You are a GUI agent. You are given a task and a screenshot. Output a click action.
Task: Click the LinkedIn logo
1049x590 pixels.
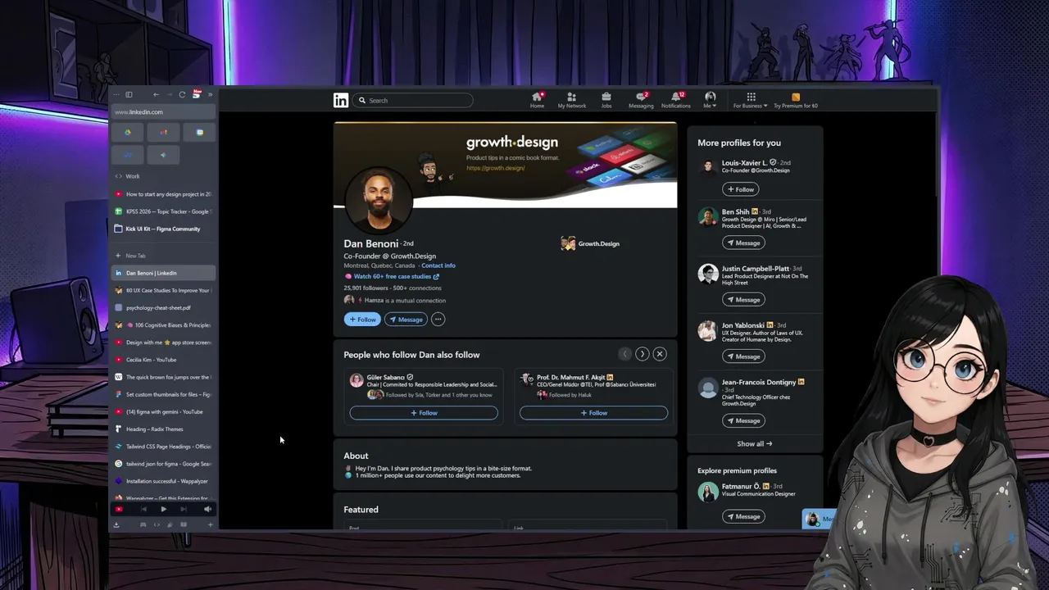click(341, 100)
